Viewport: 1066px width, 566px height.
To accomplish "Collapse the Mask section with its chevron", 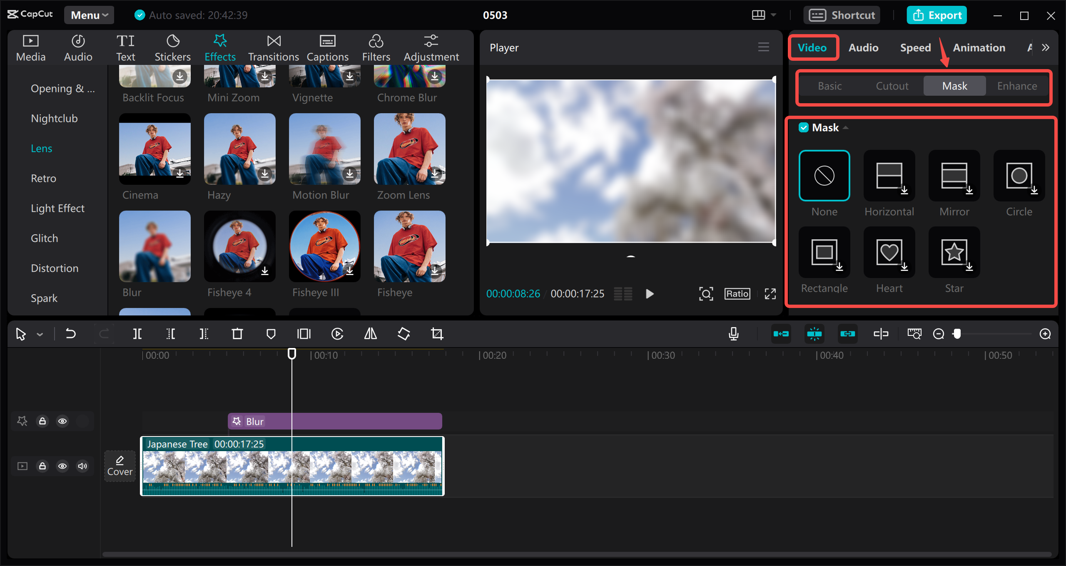I will click(x=846, y=128).
